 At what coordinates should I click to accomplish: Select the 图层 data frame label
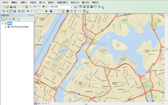pos(10,23)
